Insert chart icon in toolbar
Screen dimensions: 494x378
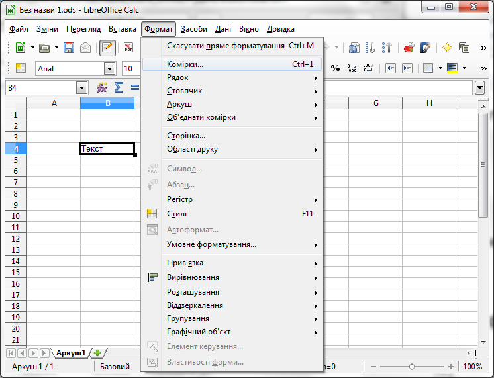click(409, 48)
